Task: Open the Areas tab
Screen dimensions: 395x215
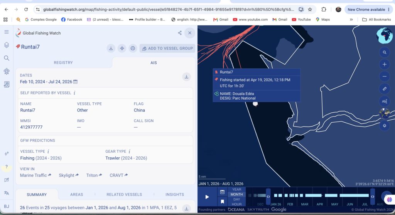Action: tap(77, 195)
